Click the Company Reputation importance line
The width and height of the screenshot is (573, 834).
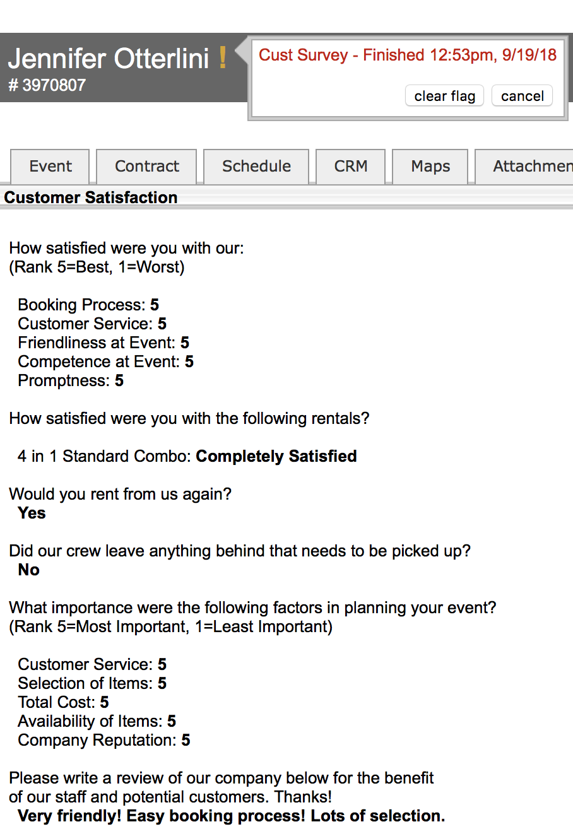click(x=103, y=740)
